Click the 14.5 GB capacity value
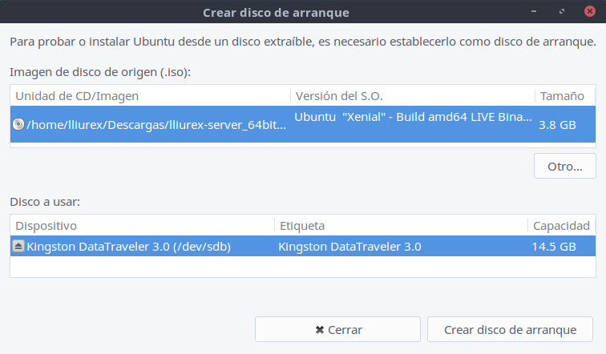The image size is (606, 354). (553, 247)
